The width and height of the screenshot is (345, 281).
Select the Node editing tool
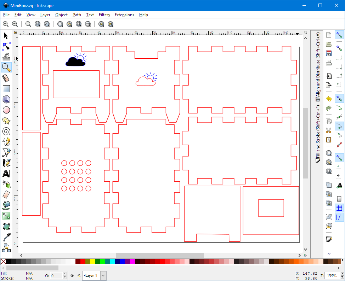(6, 46)
